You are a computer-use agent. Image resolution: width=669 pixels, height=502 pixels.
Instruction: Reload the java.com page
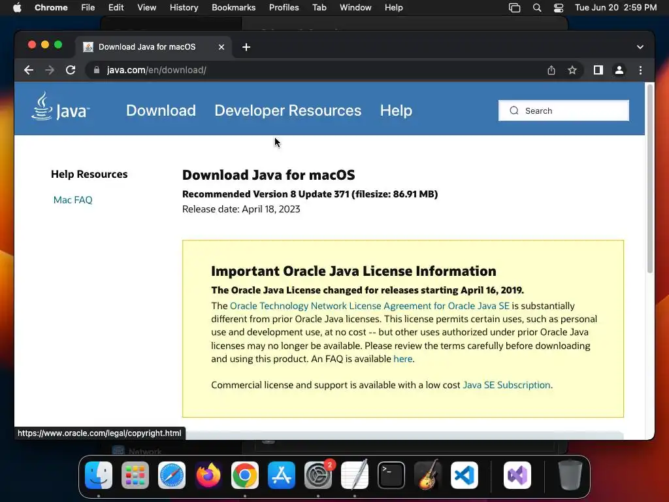point(71,70)
